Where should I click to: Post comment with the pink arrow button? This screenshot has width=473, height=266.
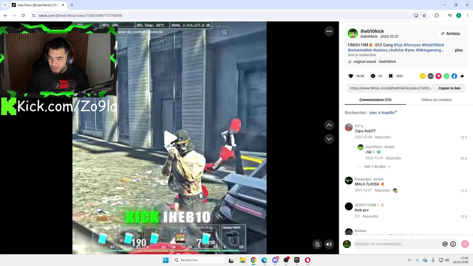tap(465, 244)
